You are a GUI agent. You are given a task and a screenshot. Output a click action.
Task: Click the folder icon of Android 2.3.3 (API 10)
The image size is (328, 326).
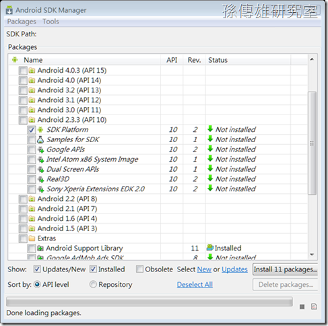pyautogui.click(x=32, y=120)
